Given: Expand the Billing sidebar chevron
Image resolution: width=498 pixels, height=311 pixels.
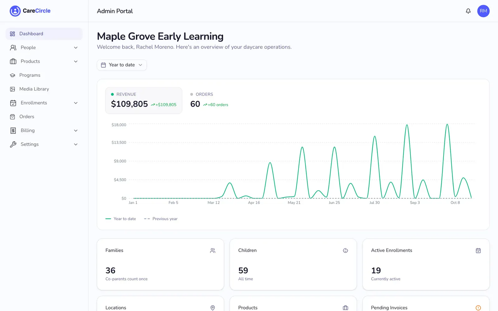Looking at the screenshot, I should [76, 131].
